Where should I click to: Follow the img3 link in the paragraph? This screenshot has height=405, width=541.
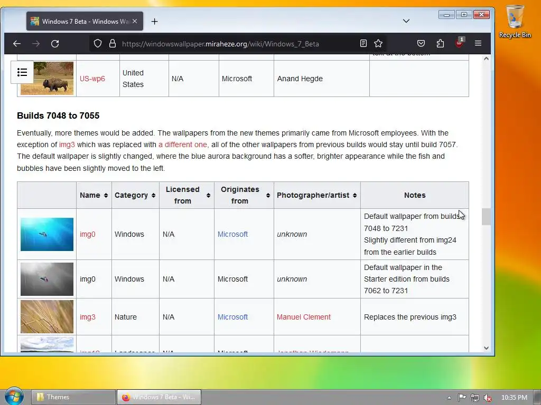(67, 144)
